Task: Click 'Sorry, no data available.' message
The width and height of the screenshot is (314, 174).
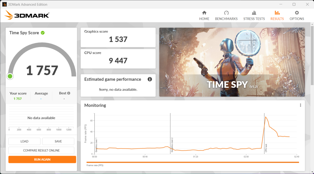Action: coord(118,89)
